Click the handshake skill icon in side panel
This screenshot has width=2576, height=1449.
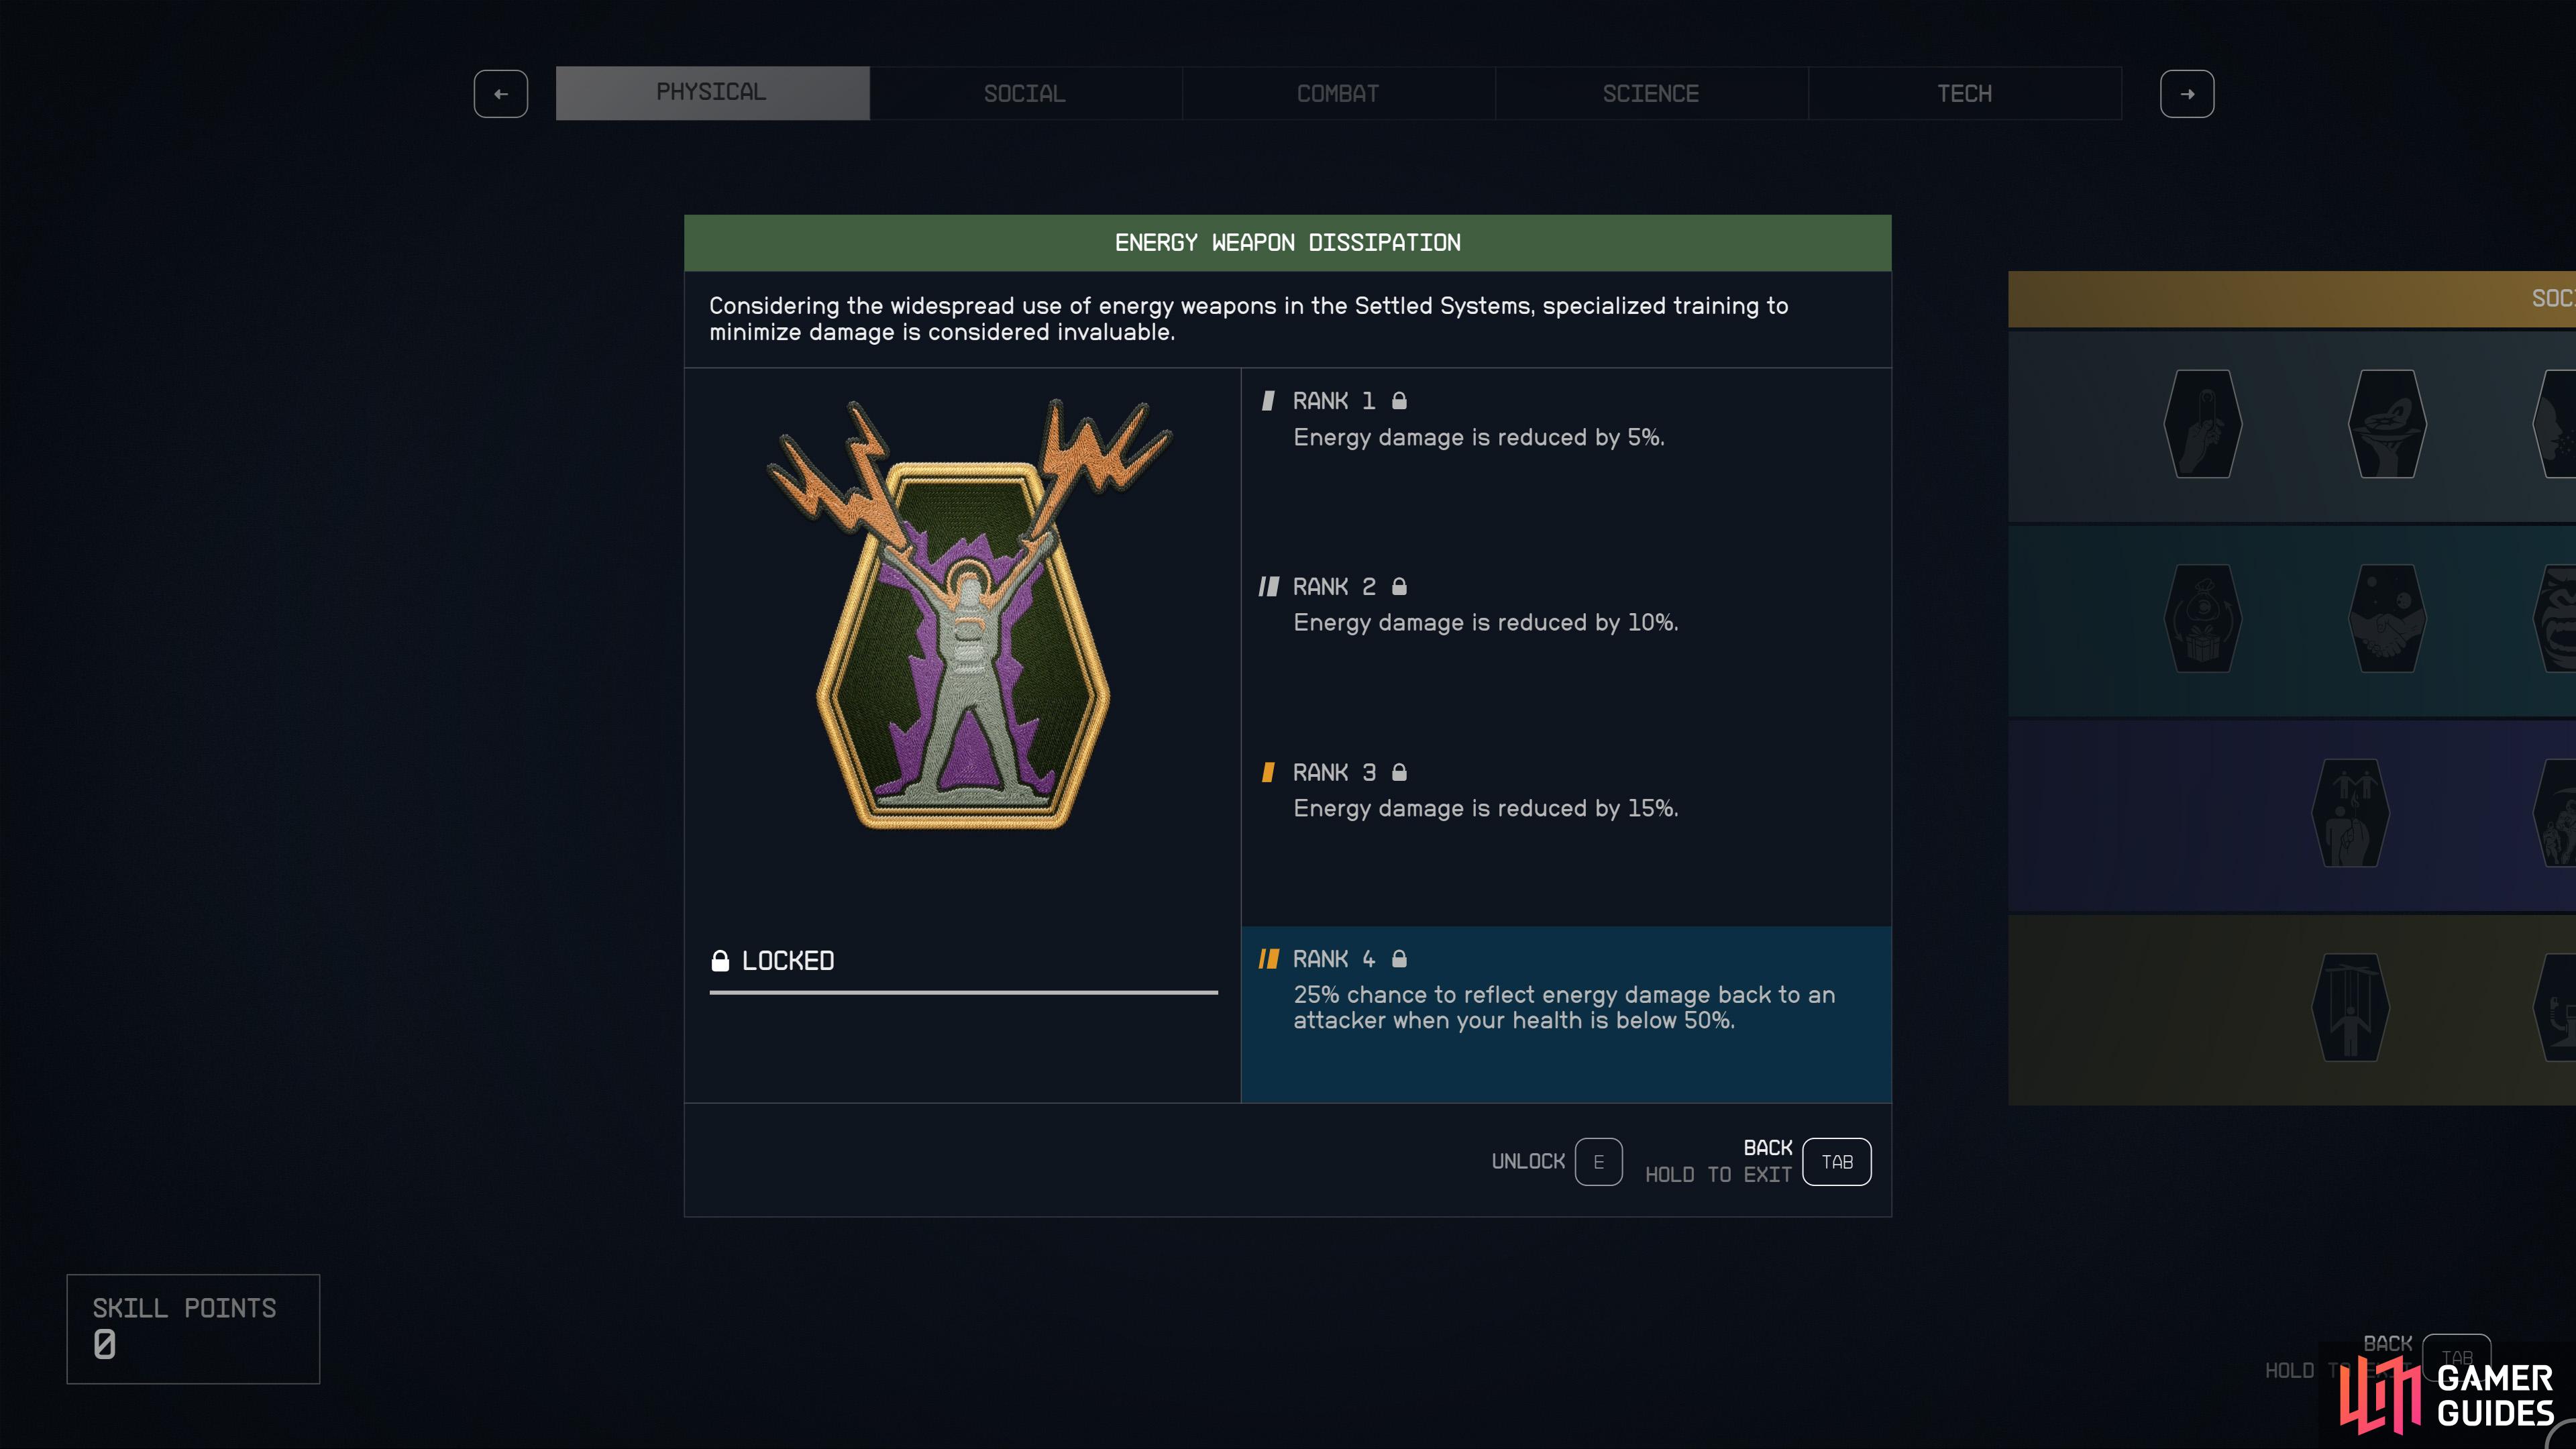click(x=2387, y=619)
